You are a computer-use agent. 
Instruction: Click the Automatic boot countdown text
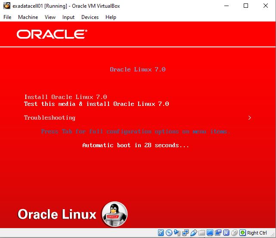click(x=136, y=145)
